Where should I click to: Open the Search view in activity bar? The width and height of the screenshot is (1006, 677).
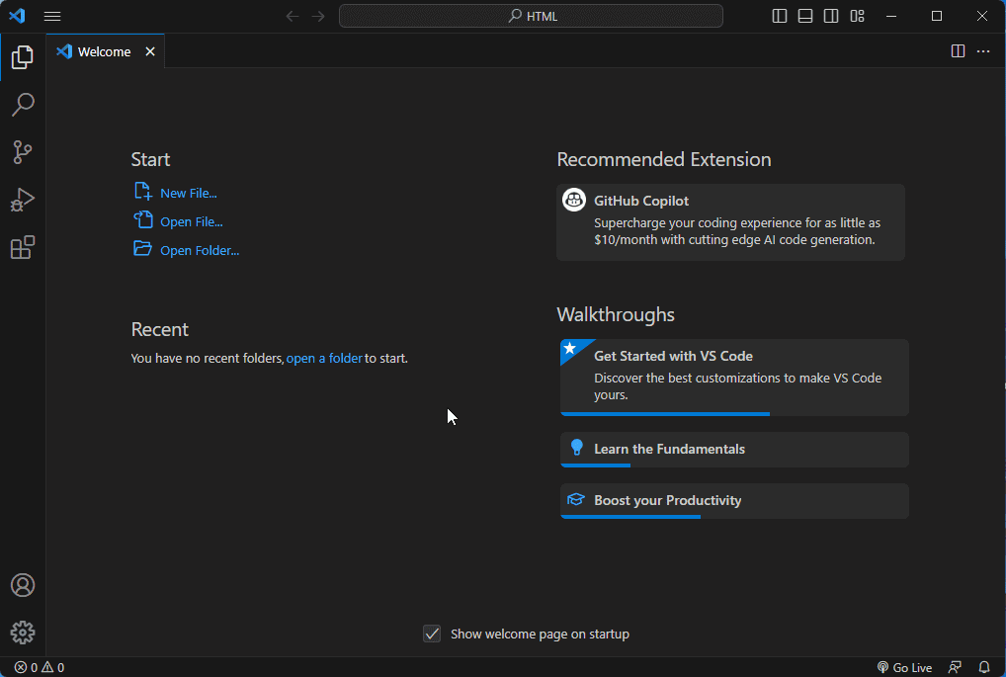(23, 105)
